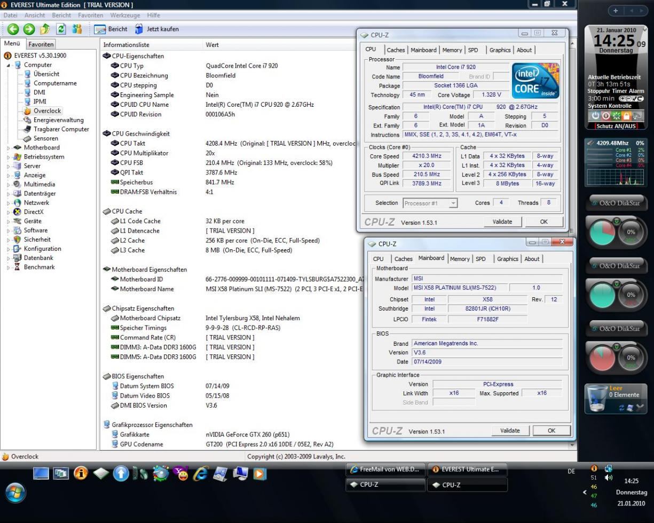This screenshot has width=654, height=523.
Task: Click Validate in the upper CPU-Z window
Action: click(x=502, y=221)
